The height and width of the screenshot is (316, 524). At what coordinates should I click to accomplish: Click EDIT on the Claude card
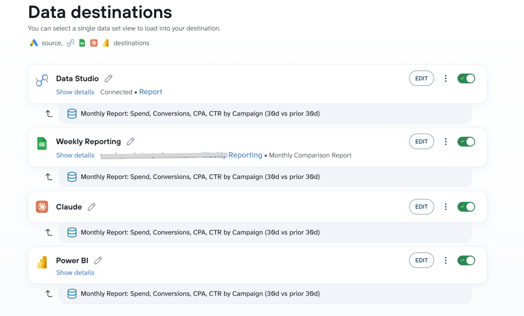(x=422, y=207)
